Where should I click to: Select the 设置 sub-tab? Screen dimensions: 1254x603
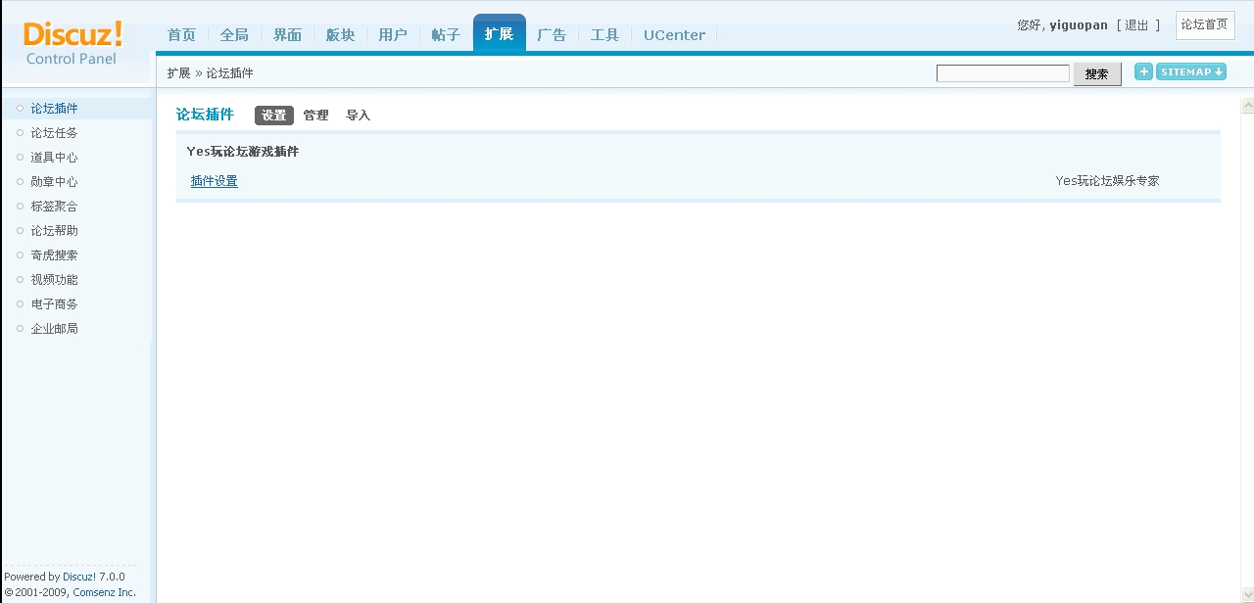[274, 116]
